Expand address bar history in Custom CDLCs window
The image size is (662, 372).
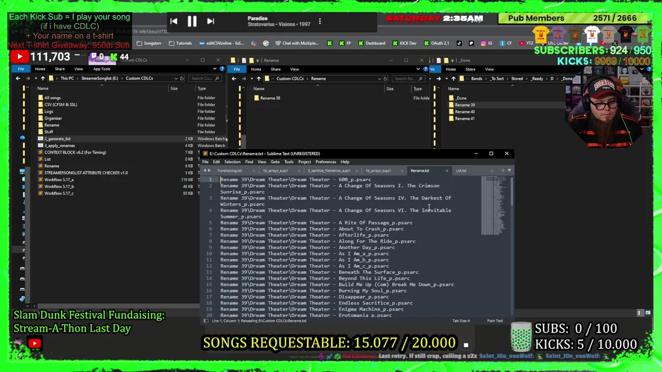tap(176, 78)
